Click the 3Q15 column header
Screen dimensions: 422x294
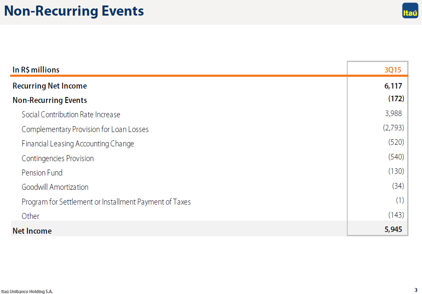point(393,70)
